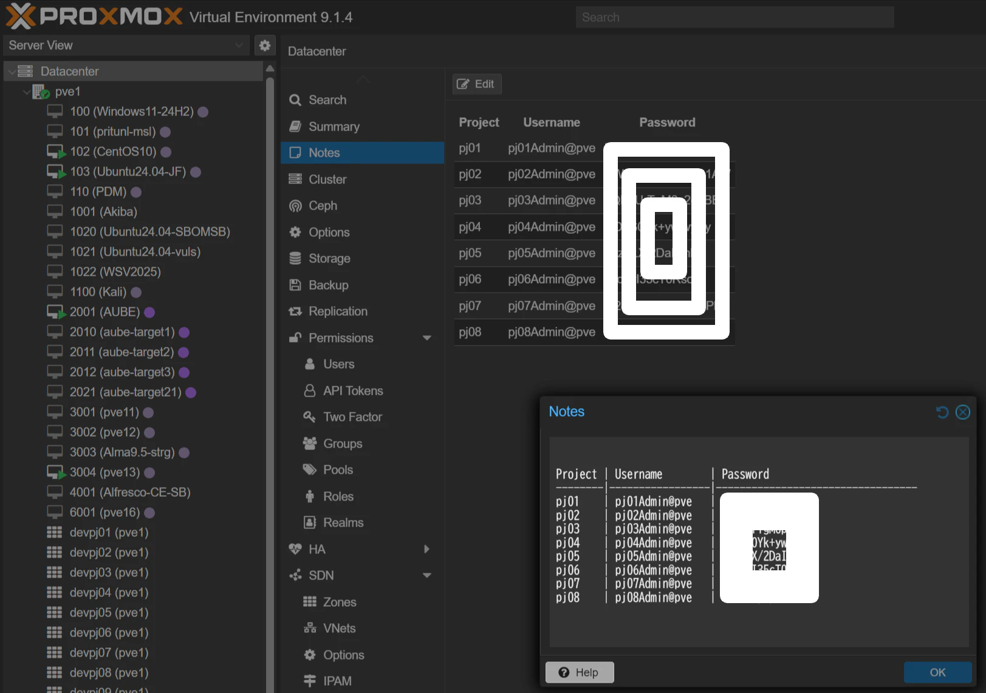The height and width of the screenshot is (693, 986).
Task: Open VNets via the network icon
Action: click(x=310, y=629)
